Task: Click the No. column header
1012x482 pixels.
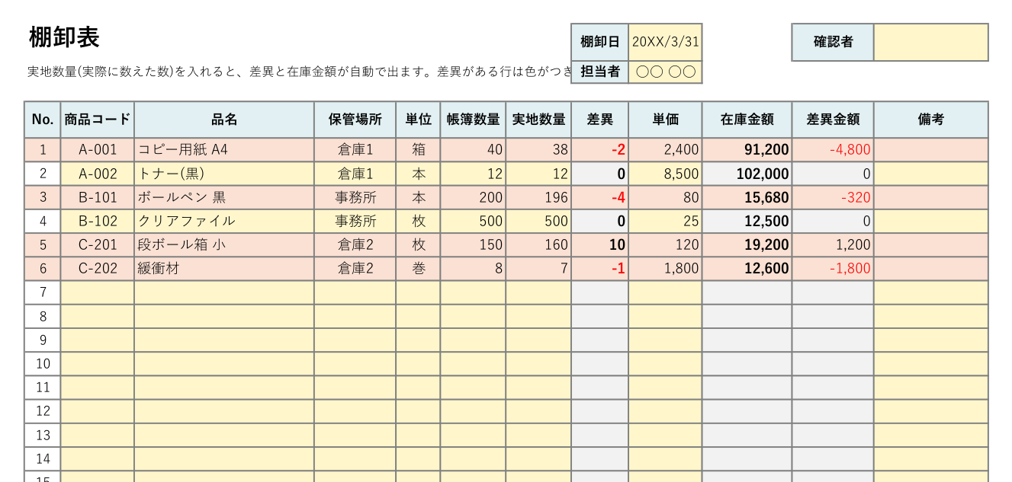Action: click(x=43, y=120)
